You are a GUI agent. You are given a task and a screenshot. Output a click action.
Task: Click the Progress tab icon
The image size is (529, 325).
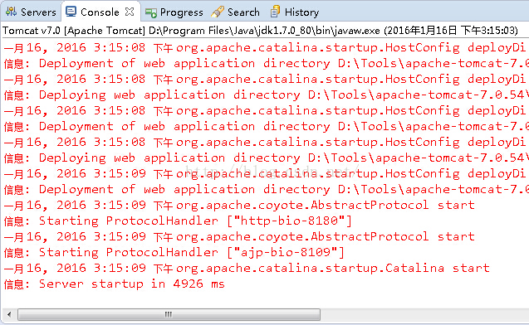[x=151, y=12]
